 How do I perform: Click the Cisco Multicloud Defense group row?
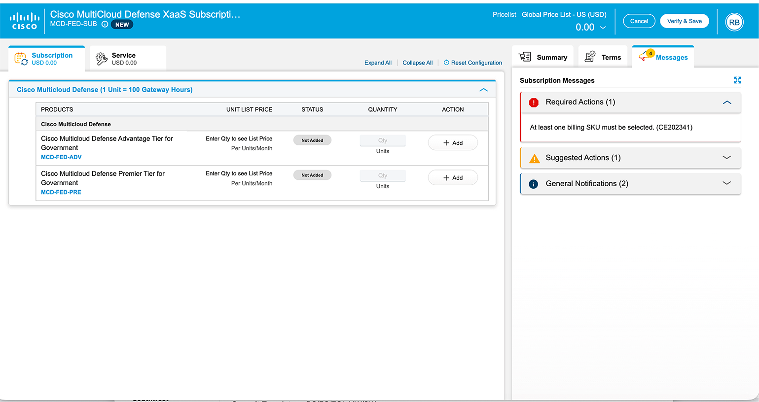[x=262, y=124]
